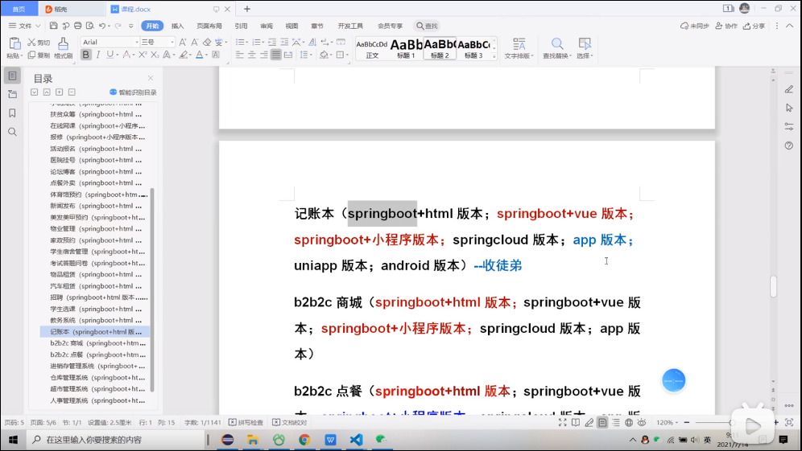Align text to the left
Viewport: 802px width, 451px height.
coord(239,55)
